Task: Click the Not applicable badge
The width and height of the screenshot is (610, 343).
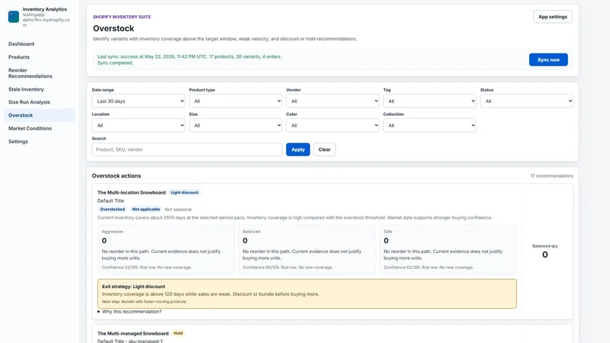Action: 146,209
